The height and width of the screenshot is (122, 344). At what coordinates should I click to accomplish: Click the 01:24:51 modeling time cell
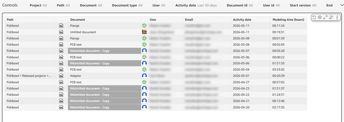coord(288,95)
